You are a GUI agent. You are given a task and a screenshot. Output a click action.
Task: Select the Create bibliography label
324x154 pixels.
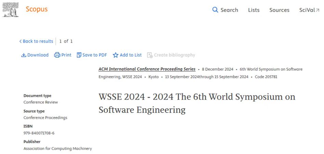pos(174,55)
